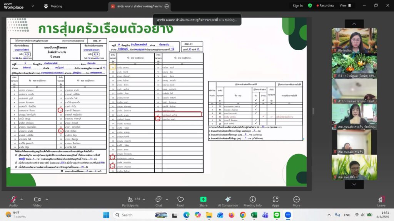Open the View layout menu
The image size is (394, 221).
pyautogui.click(x=346, y=5)
